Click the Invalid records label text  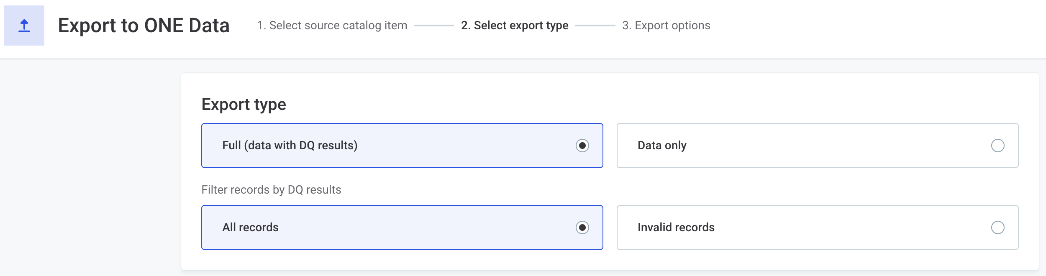676,227
